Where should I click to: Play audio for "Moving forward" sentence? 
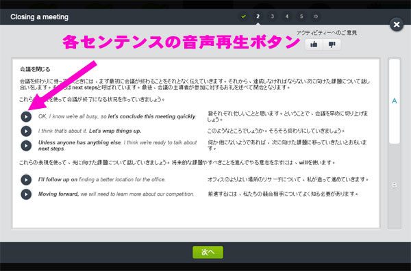(26, 194)
